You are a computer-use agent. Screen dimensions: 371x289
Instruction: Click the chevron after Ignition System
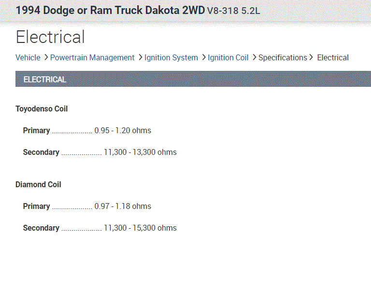tap(203, 57)
